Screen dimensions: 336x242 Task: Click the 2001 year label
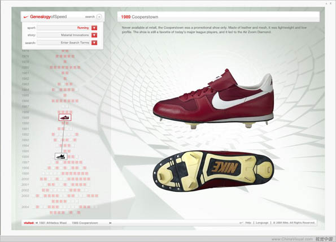(x=25, y=184)
